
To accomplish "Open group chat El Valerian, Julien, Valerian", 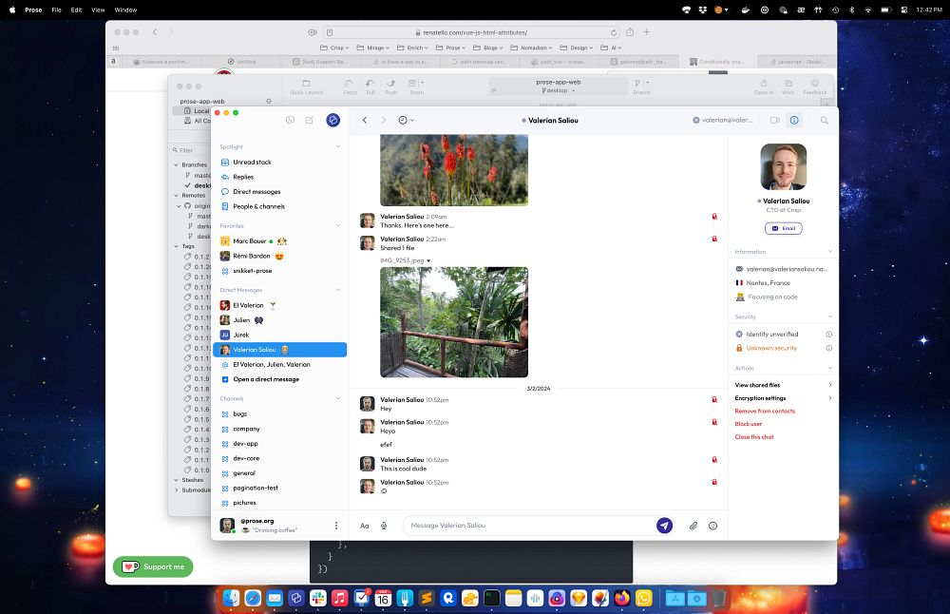I will click(279, 364).
